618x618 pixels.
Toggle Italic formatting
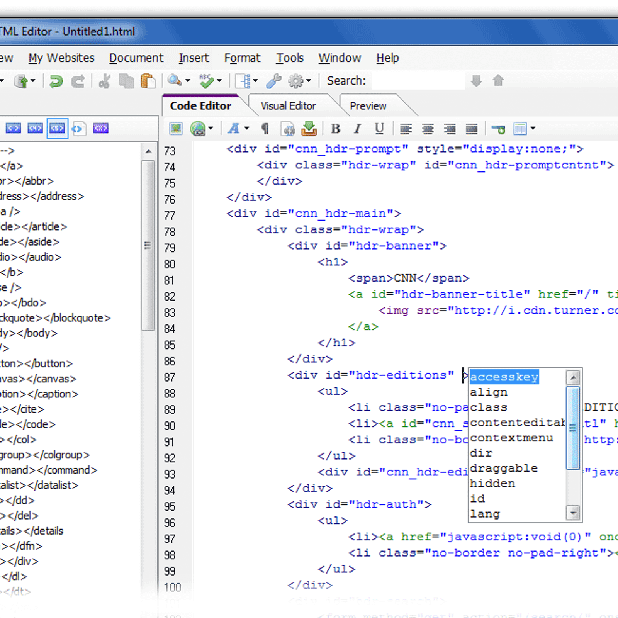(358, 129)
